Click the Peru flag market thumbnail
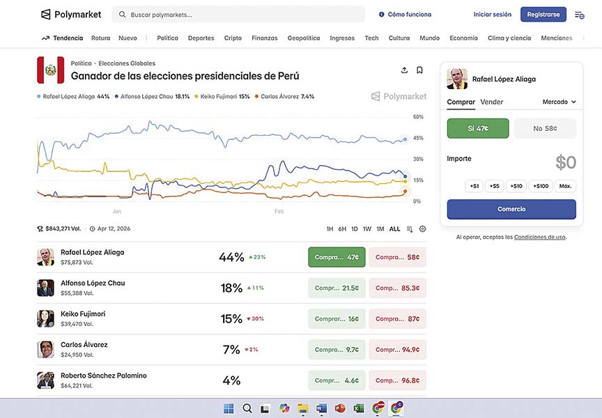602x418 pixels. coord(50,70)
